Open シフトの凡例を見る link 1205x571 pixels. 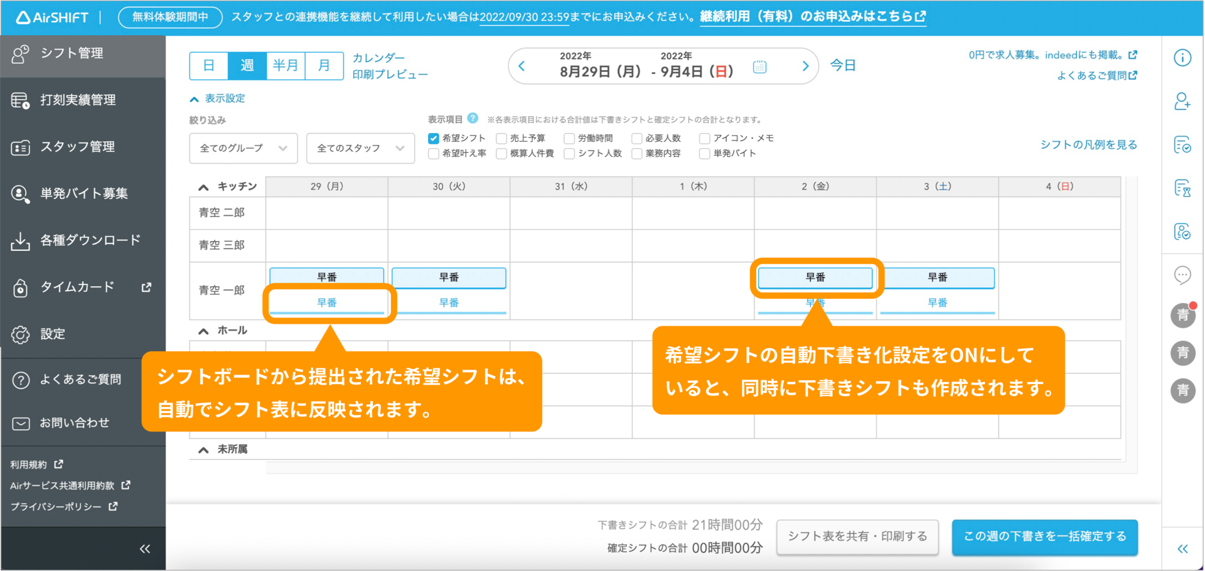[1088, 145]
